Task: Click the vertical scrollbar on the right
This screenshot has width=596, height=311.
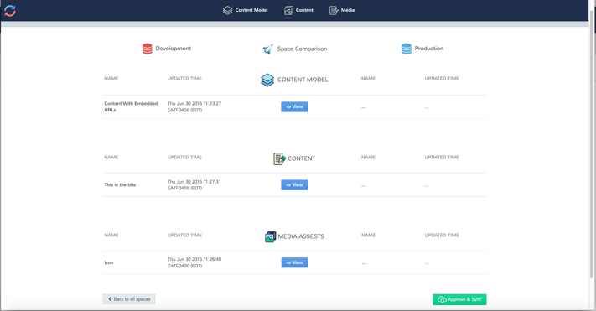Action: [591, 144]
